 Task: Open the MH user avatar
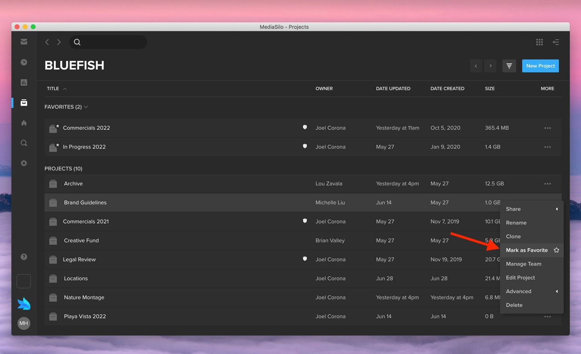tap(24, 323)
